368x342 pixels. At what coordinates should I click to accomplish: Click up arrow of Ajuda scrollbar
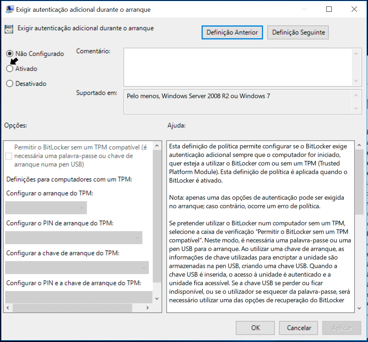click(x=359, y=145)
